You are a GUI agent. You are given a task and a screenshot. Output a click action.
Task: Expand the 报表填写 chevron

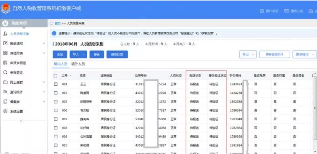click(x=44, y=43)
